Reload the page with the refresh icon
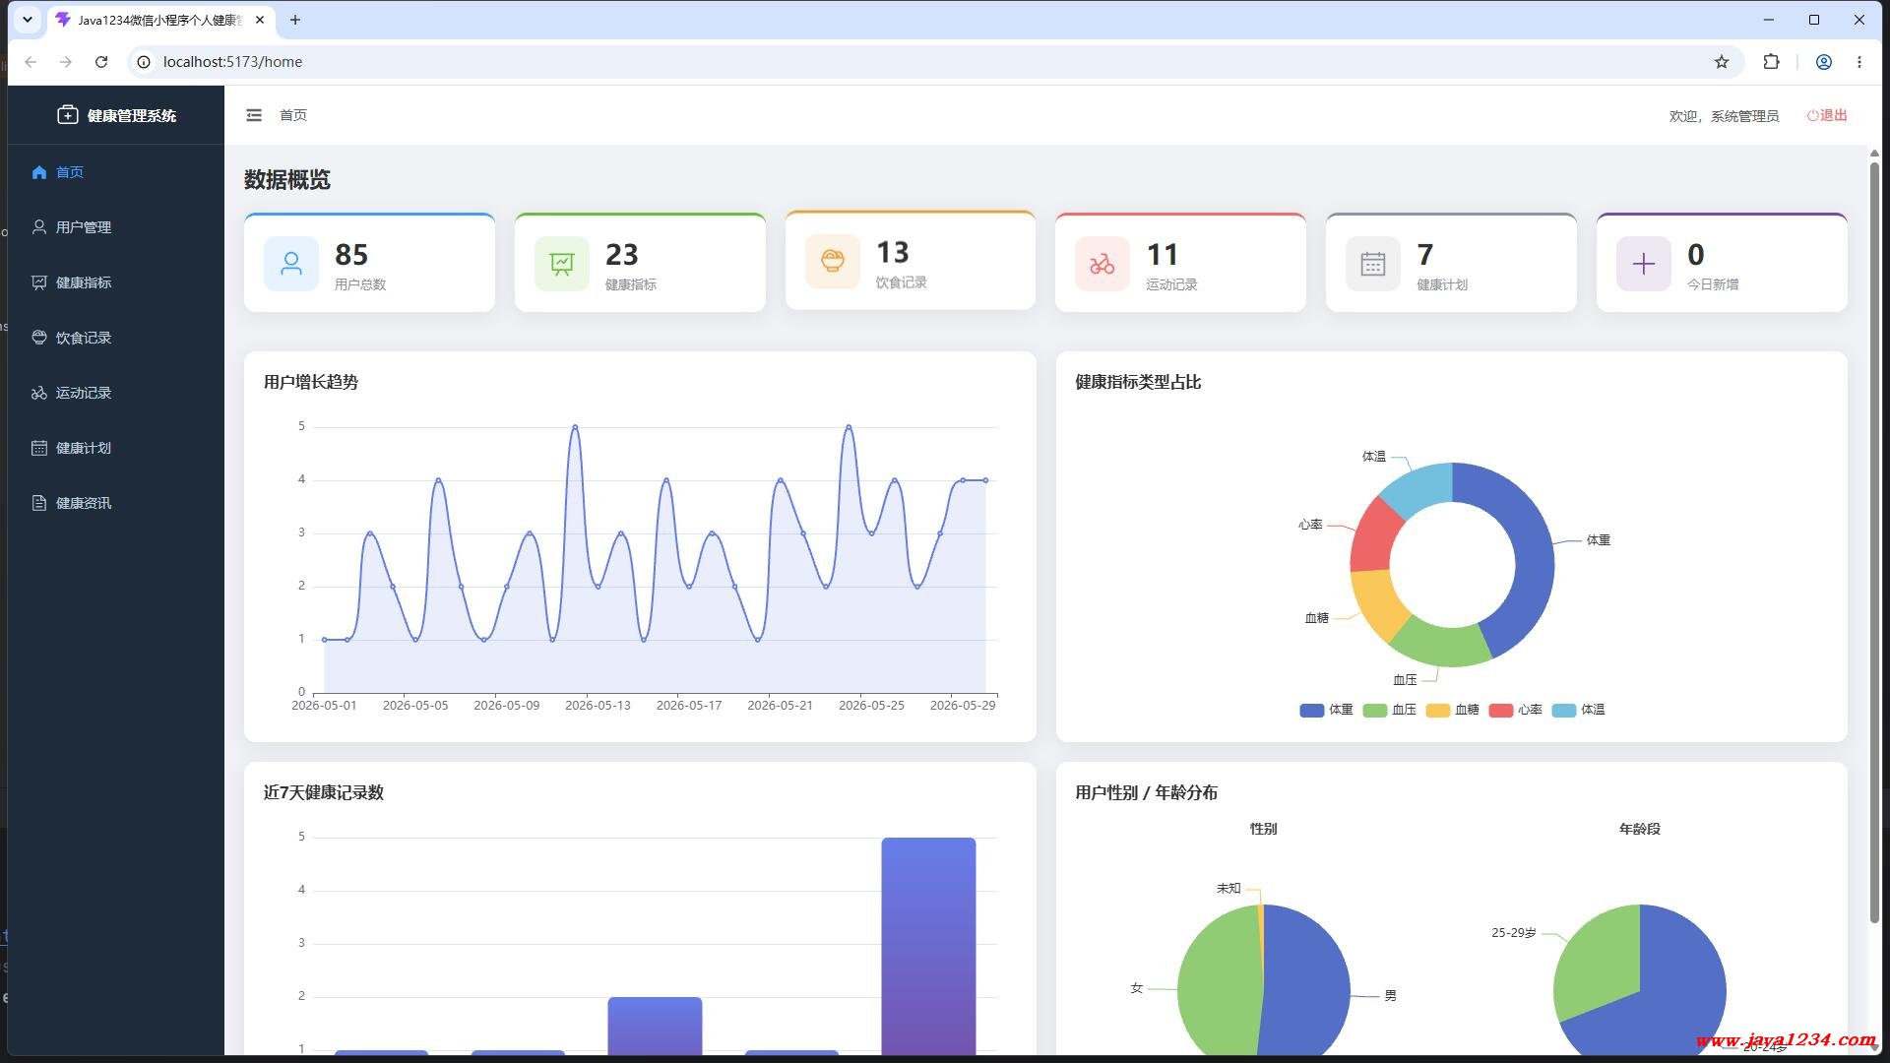This screenshot has height=1063, width=1890. point(101,62)
